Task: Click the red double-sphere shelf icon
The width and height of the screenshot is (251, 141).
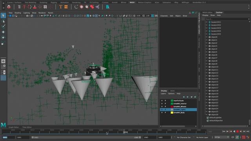Action: pyautogui.click(x=92, y=7)
